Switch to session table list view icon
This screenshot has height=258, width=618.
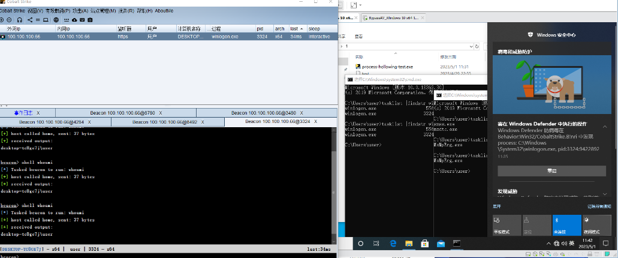coord(38,20)
